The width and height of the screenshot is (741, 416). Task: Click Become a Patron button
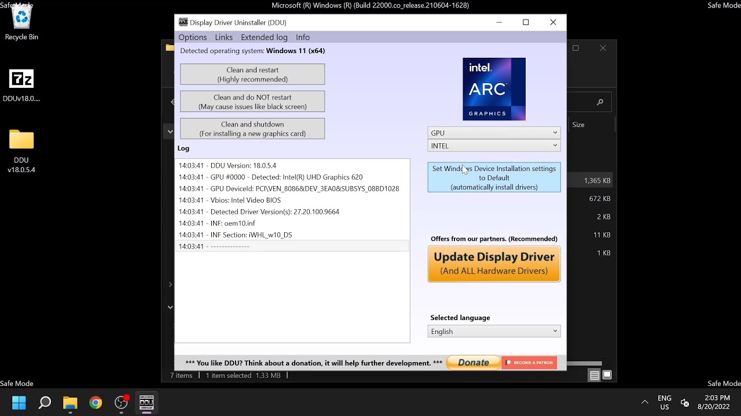click(x=529, y=362)
